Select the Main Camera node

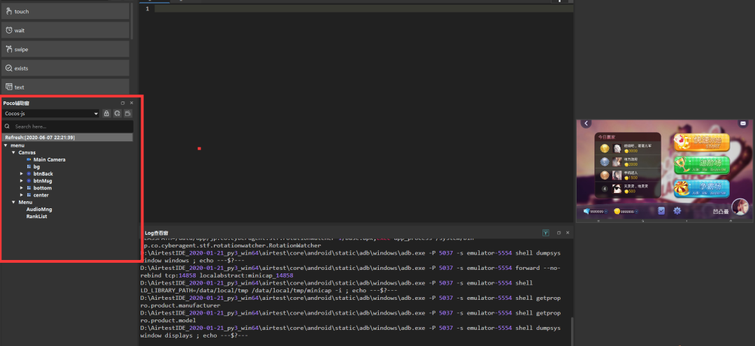(x=50, y=159)
